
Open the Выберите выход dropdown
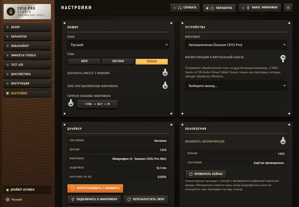(236, 86)
